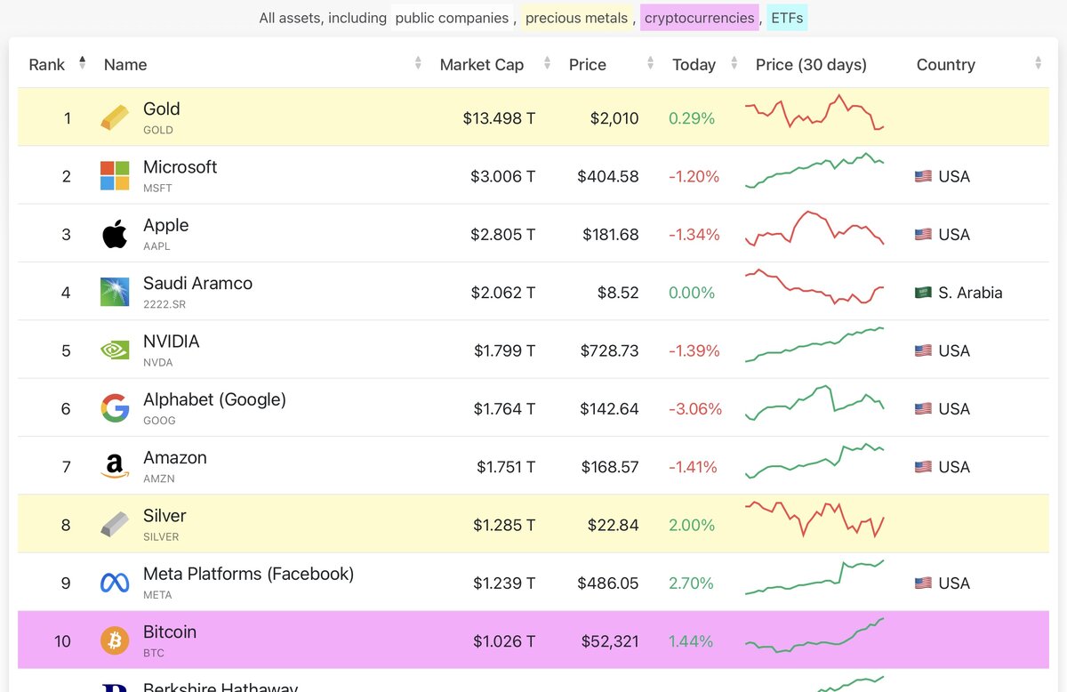Select the cryptocurrencies filter
The image size is (1067, 692).
[x=699, y=18]
